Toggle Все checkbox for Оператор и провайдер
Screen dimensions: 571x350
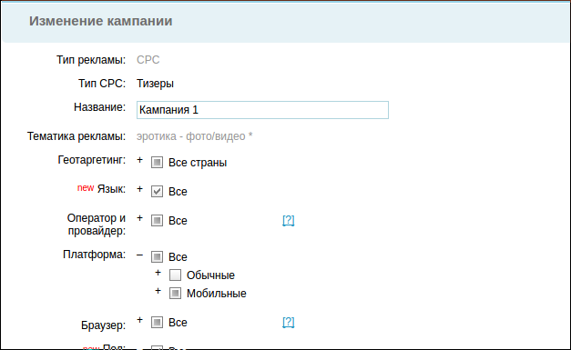(x=157, y=221)
